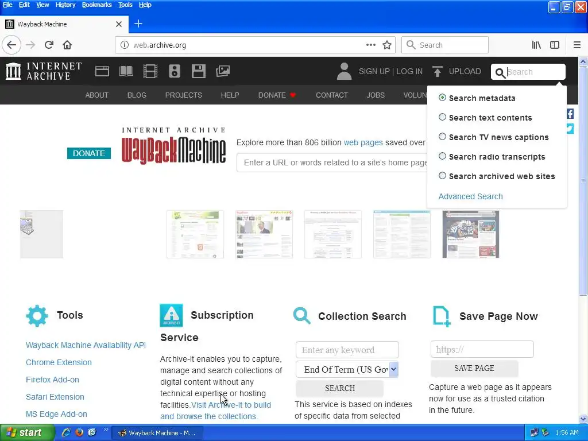This screenshot has height=441, width=588.
Task: Open Wayback Machine Availability API link
Action: [86, 345]
